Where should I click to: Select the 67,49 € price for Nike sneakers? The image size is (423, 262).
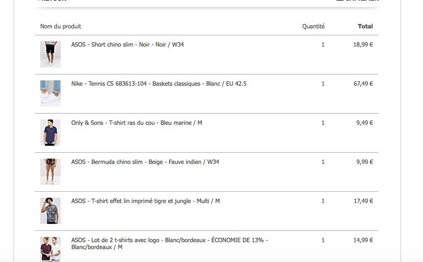coord(363,84)
